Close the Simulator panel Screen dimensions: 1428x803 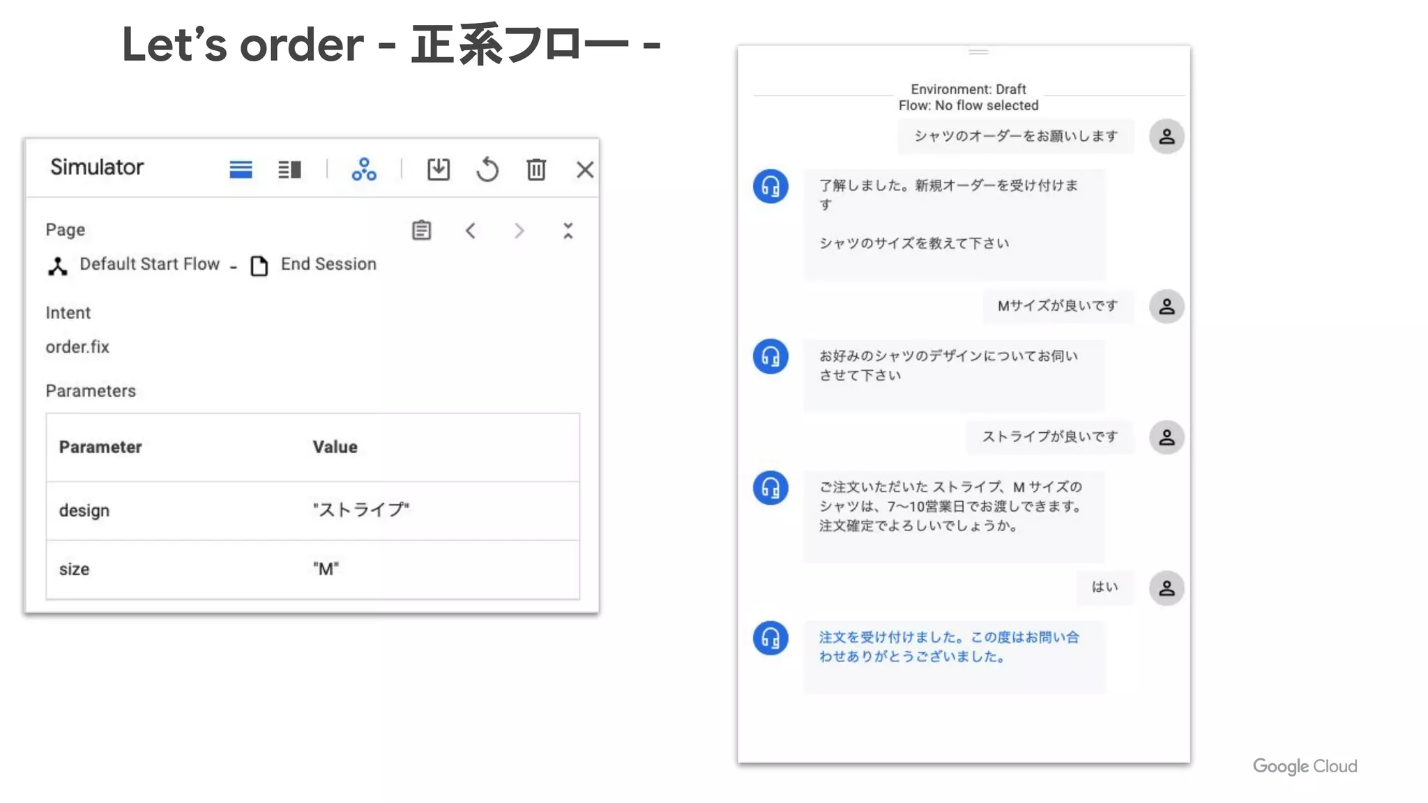click(585, 169)
